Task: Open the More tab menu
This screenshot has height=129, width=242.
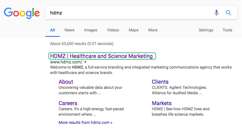Action: point(153,30)
